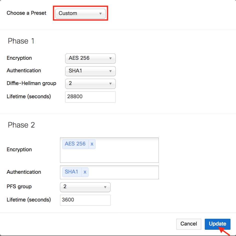The image size is (236, 236).
Task: Remove the SHA1 tag in Phase 2
Action: tap(85, 172)
